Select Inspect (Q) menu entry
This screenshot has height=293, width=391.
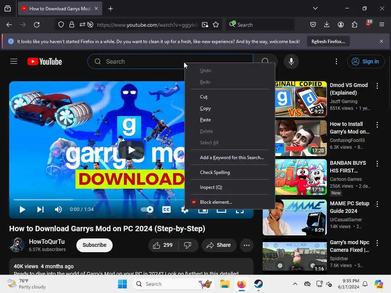coord(229,187)
